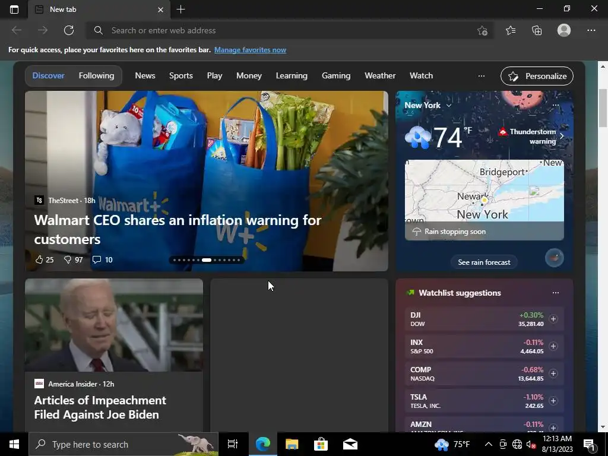Open the user profile avatar
Image resolution: width=608 pixels, height=456 pixels.
pyautogui.click(x=564, y=30)
